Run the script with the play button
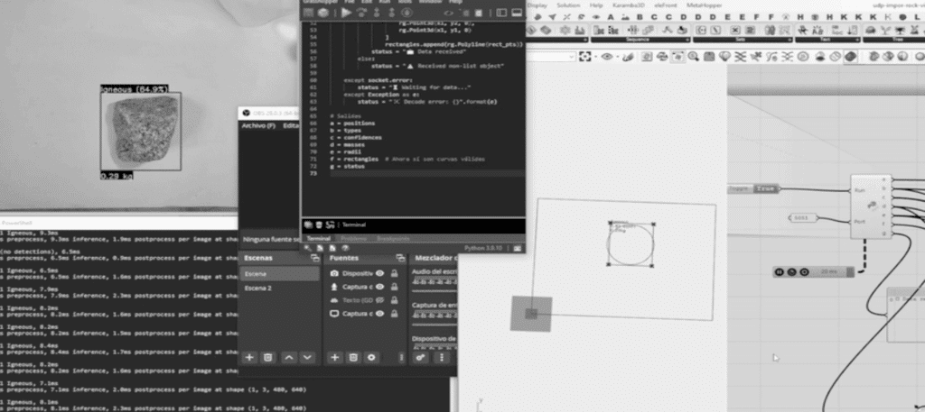This screenshot has width=925, height=412. [x=346, y=13]
